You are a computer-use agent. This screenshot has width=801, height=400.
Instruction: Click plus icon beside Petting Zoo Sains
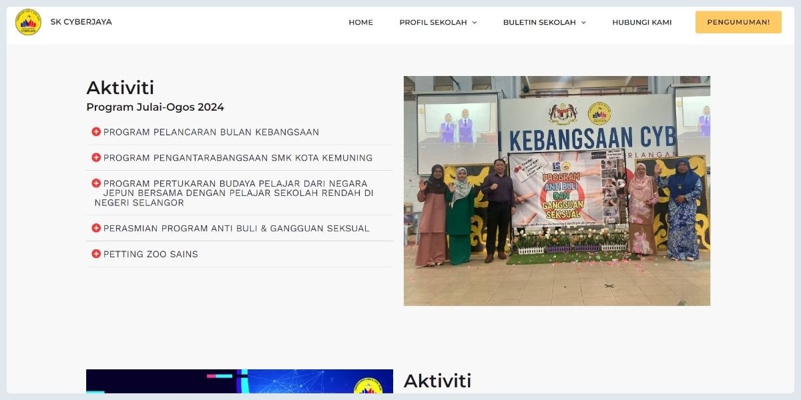coord(96,254)
